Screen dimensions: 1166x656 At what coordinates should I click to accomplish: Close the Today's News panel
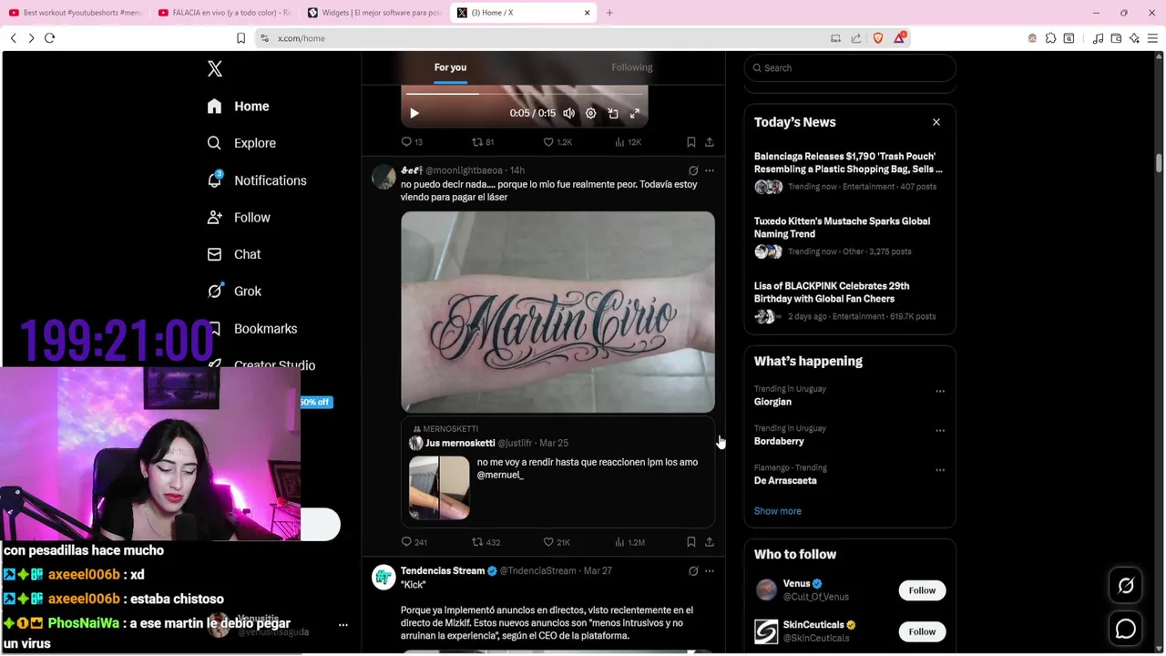(x=936, y=122)
